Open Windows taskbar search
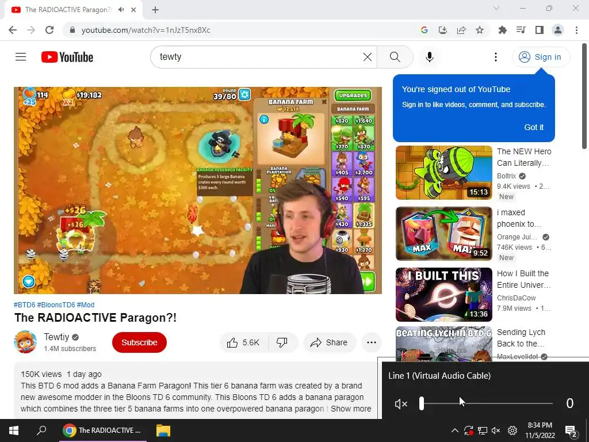Screen dimensions: 589x442 click(41, 430)
